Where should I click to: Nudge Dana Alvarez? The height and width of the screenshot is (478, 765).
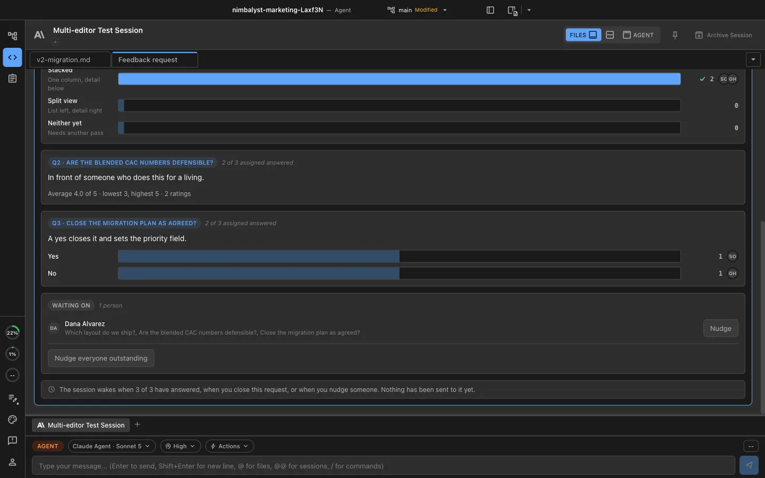pos(721,328)
